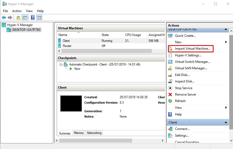The width and height of the screenshot is (233, 149).
Task: Select the Off state cell of Router
Action: coord(104,46)
